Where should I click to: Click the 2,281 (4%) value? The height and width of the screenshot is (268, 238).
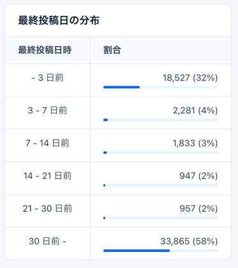coord(195,111)
